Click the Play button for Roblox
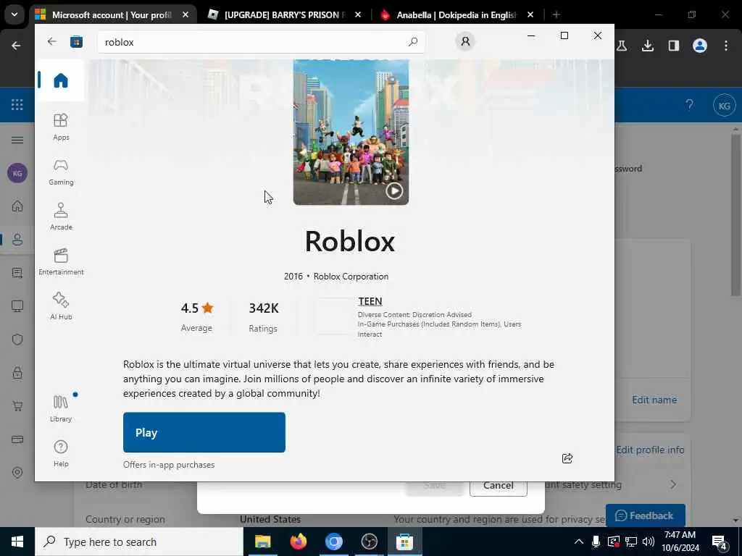The width and height of the screenshot is (742, 556). tap(204, 432)
